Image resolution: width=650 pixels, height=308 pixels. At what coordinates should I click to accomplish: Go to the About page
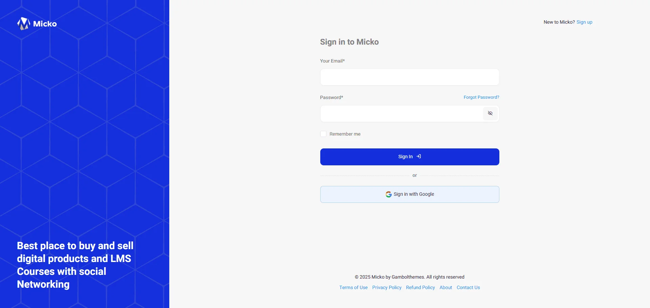click(446, 287)
